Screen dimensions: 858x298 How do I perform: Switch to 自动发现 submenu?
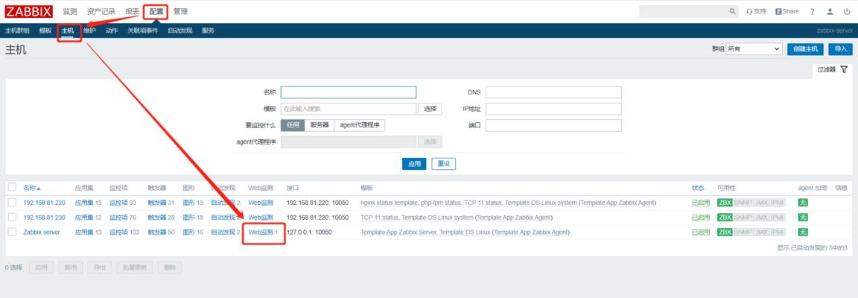(x=180, y=31)
